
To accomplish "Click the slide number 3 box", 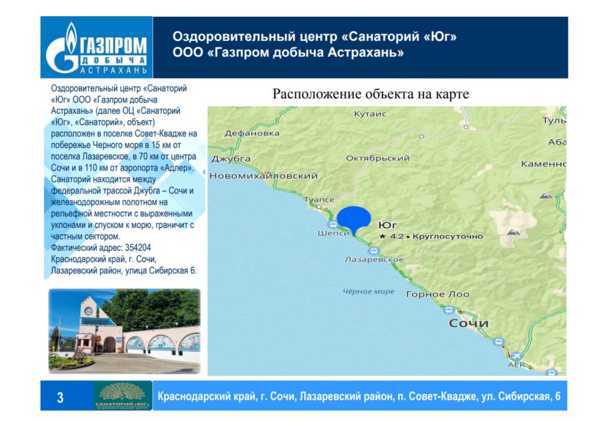I will pyautogui.click(x=60, y=397).
